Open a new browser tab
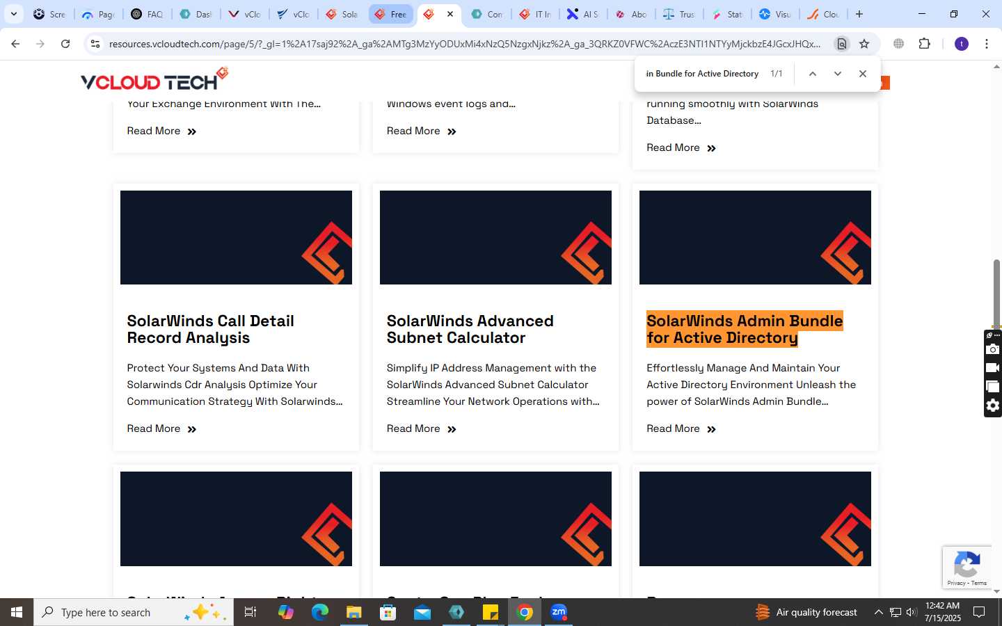Screen dimensions: 1002x626 (x=859, y=14)
